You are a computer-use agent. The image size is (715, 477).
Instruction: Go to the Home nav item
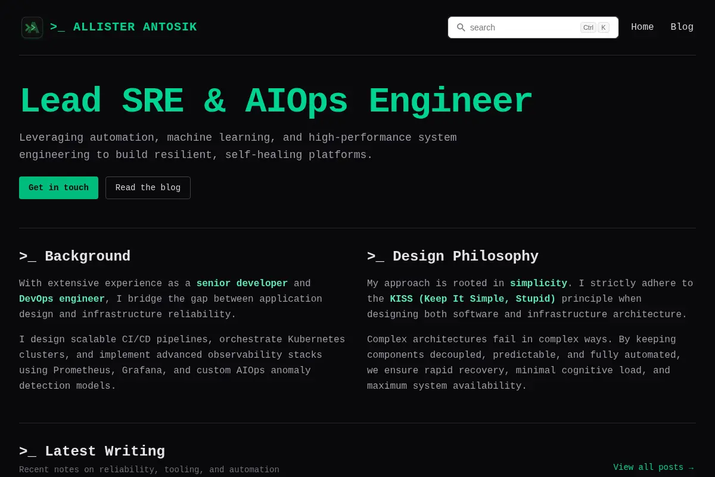642,27
